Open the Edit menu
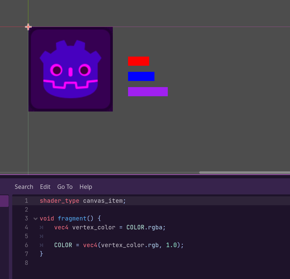The width and height of the screenshot is (290, 279). tap(45, 187)
